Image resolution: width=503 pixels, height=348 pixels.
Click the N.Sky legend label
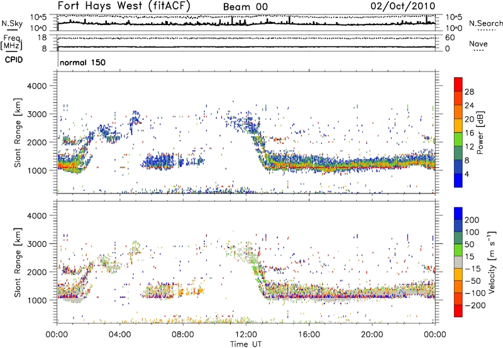coord(12,23)
